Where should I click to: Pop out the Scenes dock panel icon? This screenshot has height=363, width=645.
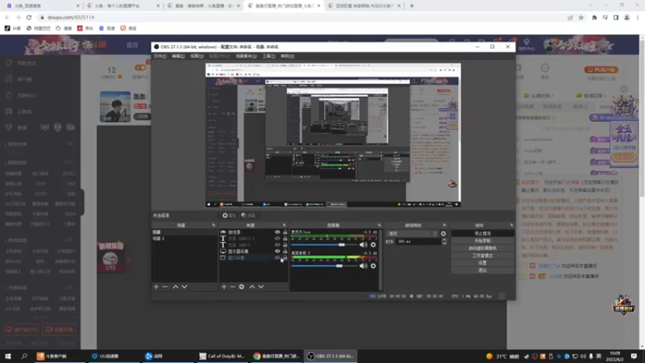[x=214, y=225]
